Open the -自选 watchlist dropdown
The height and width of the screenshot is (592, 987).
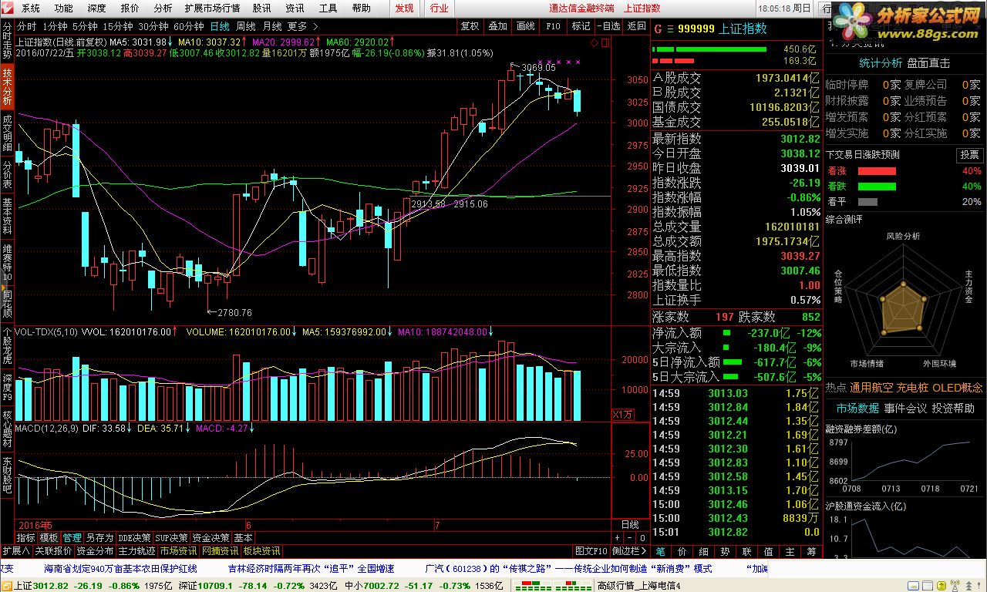[608, 26]
